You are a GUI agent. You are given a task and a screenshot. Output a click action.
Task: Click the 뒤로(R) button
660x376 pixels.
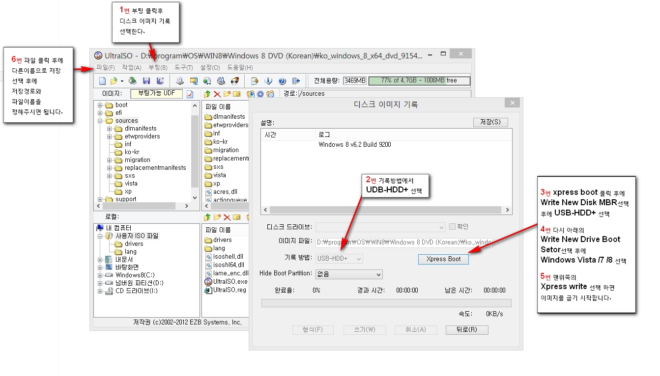click(467, 330)
